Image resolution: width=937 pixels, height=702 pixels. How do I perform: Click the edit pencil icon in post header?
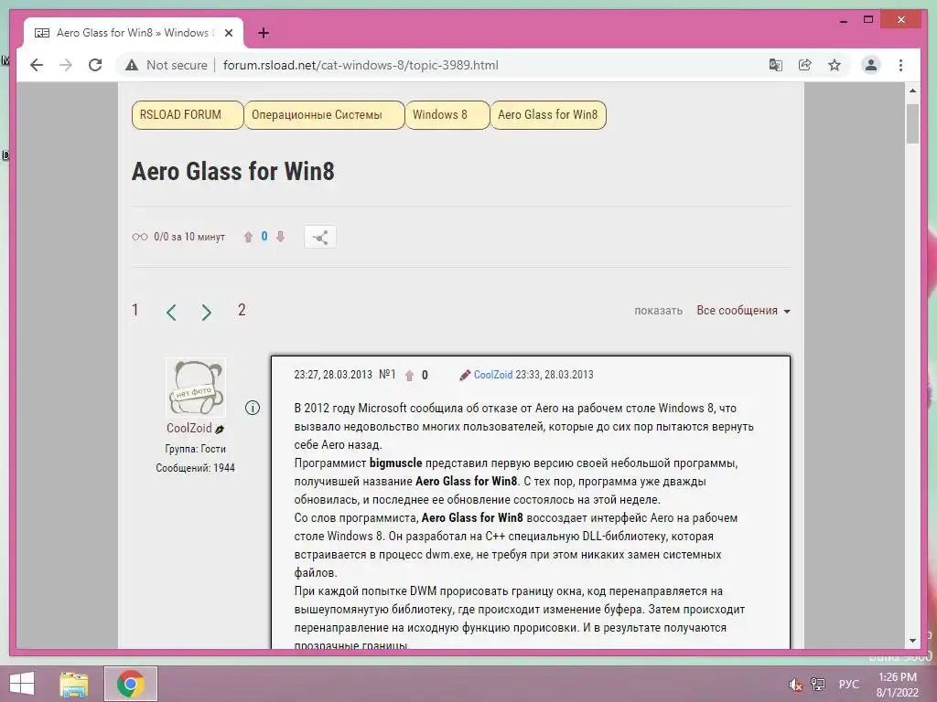tap(465, 375)
